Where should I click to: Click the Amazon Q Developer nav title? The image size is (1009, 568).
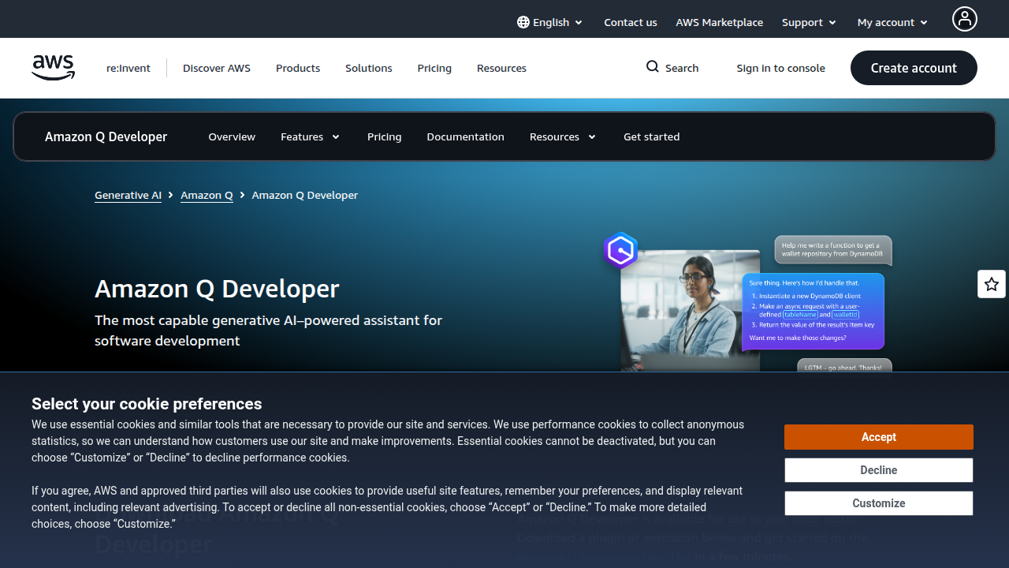106,136
